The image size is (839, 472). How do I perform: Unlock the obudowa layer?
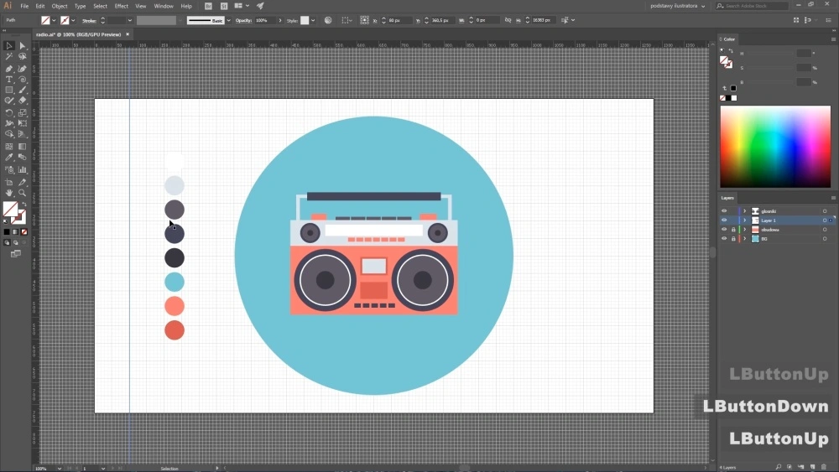(x=733, y=230)
